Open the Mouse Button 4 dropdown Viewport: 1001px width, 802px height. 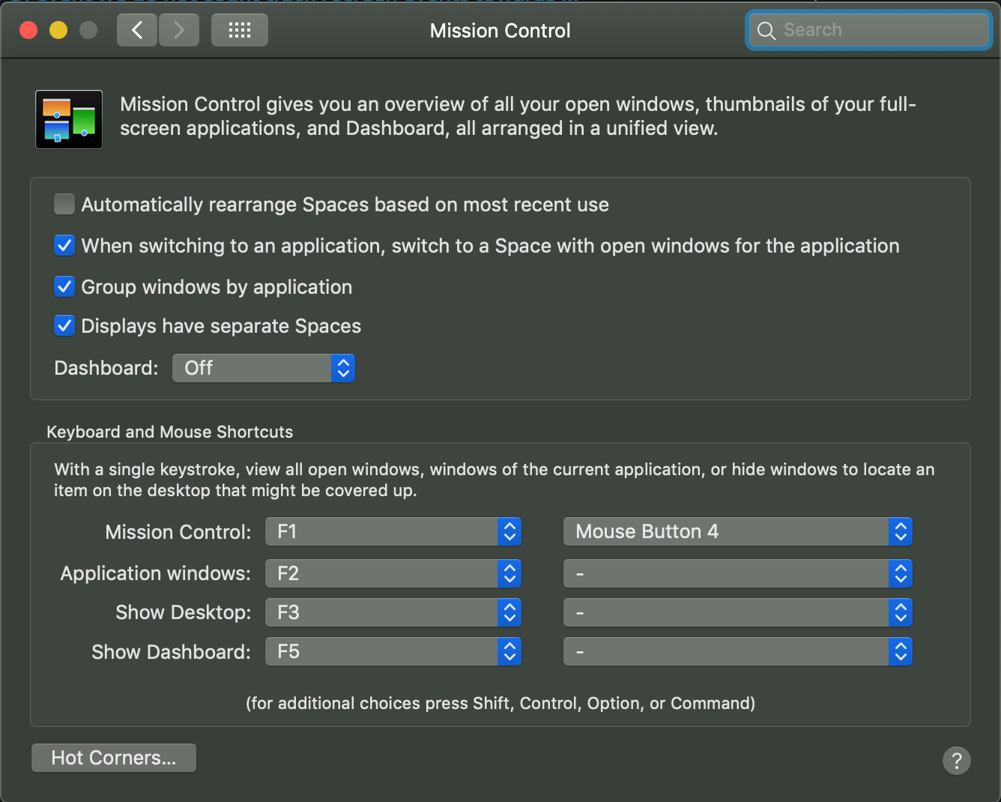click(738, 531)
